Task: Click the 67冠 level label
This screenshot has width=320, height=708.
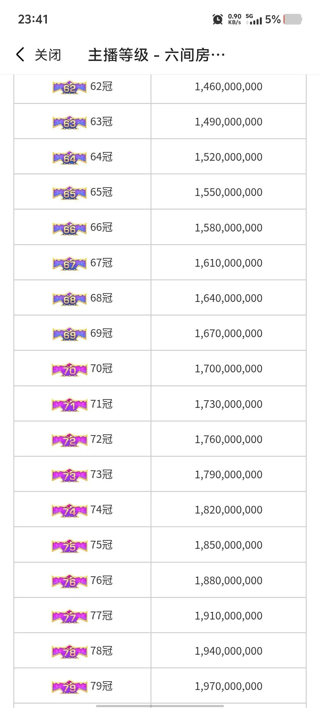Action: (101, 263)
